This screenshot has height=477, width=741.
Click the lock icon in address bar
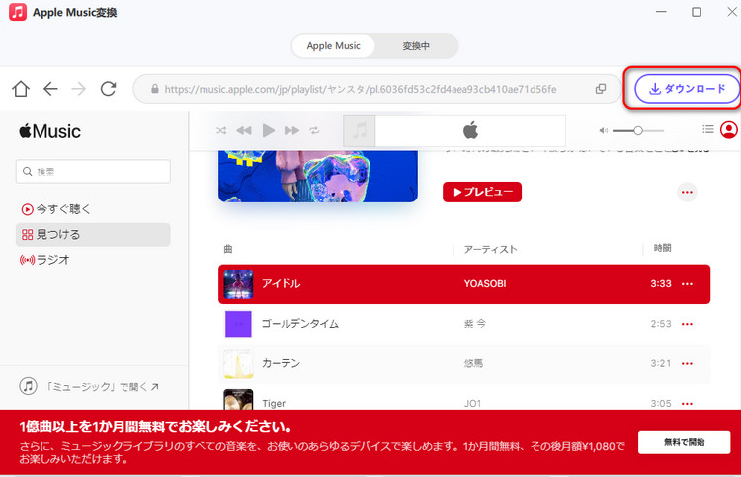pos(154,89)
